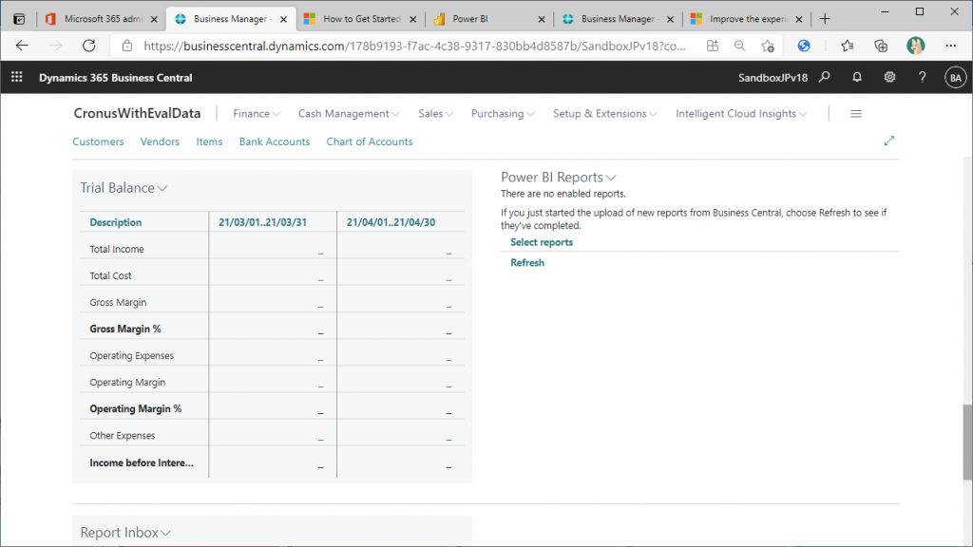Open the browser Settings and more ellipsis

[x=950, y=46]
